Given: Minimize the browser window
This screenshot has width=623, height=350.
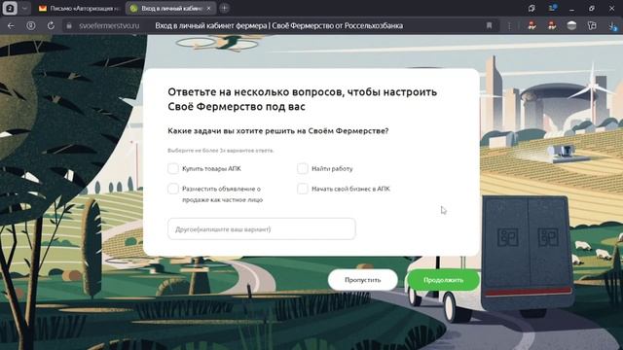Looking at the screenshot, I should tap(571, 8).
